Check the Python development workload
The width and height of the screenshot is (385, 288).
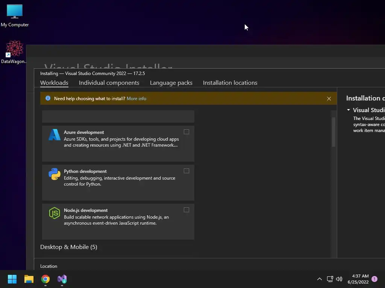point(186,171)
